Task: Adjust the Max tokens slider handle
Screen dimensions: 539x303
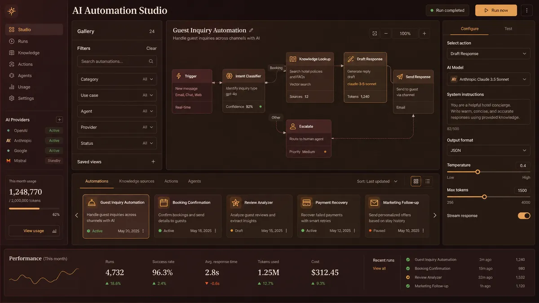Action: (x=484, y=197)
